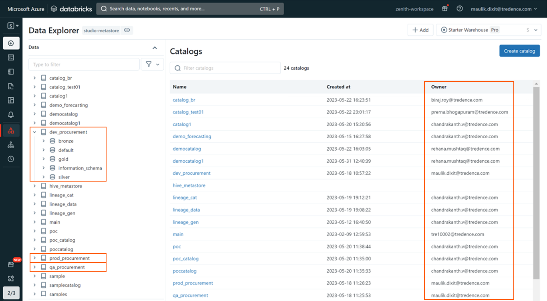Open the Starter Warehouse selector dropdown
Image resolution: width=547 pixels, height=301 pixels.
pos(488,30)
